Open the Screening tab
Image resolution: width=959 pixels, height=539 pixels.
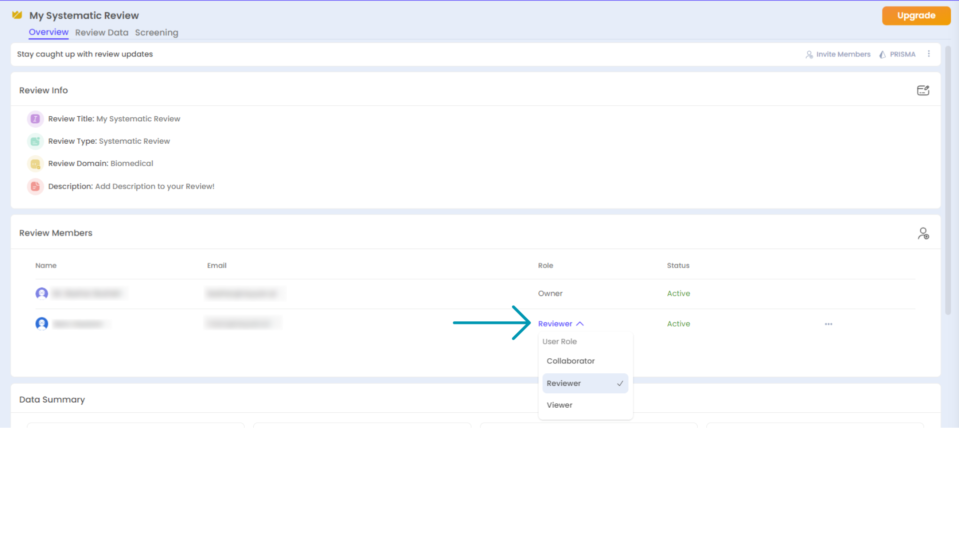tap(156, 32)
